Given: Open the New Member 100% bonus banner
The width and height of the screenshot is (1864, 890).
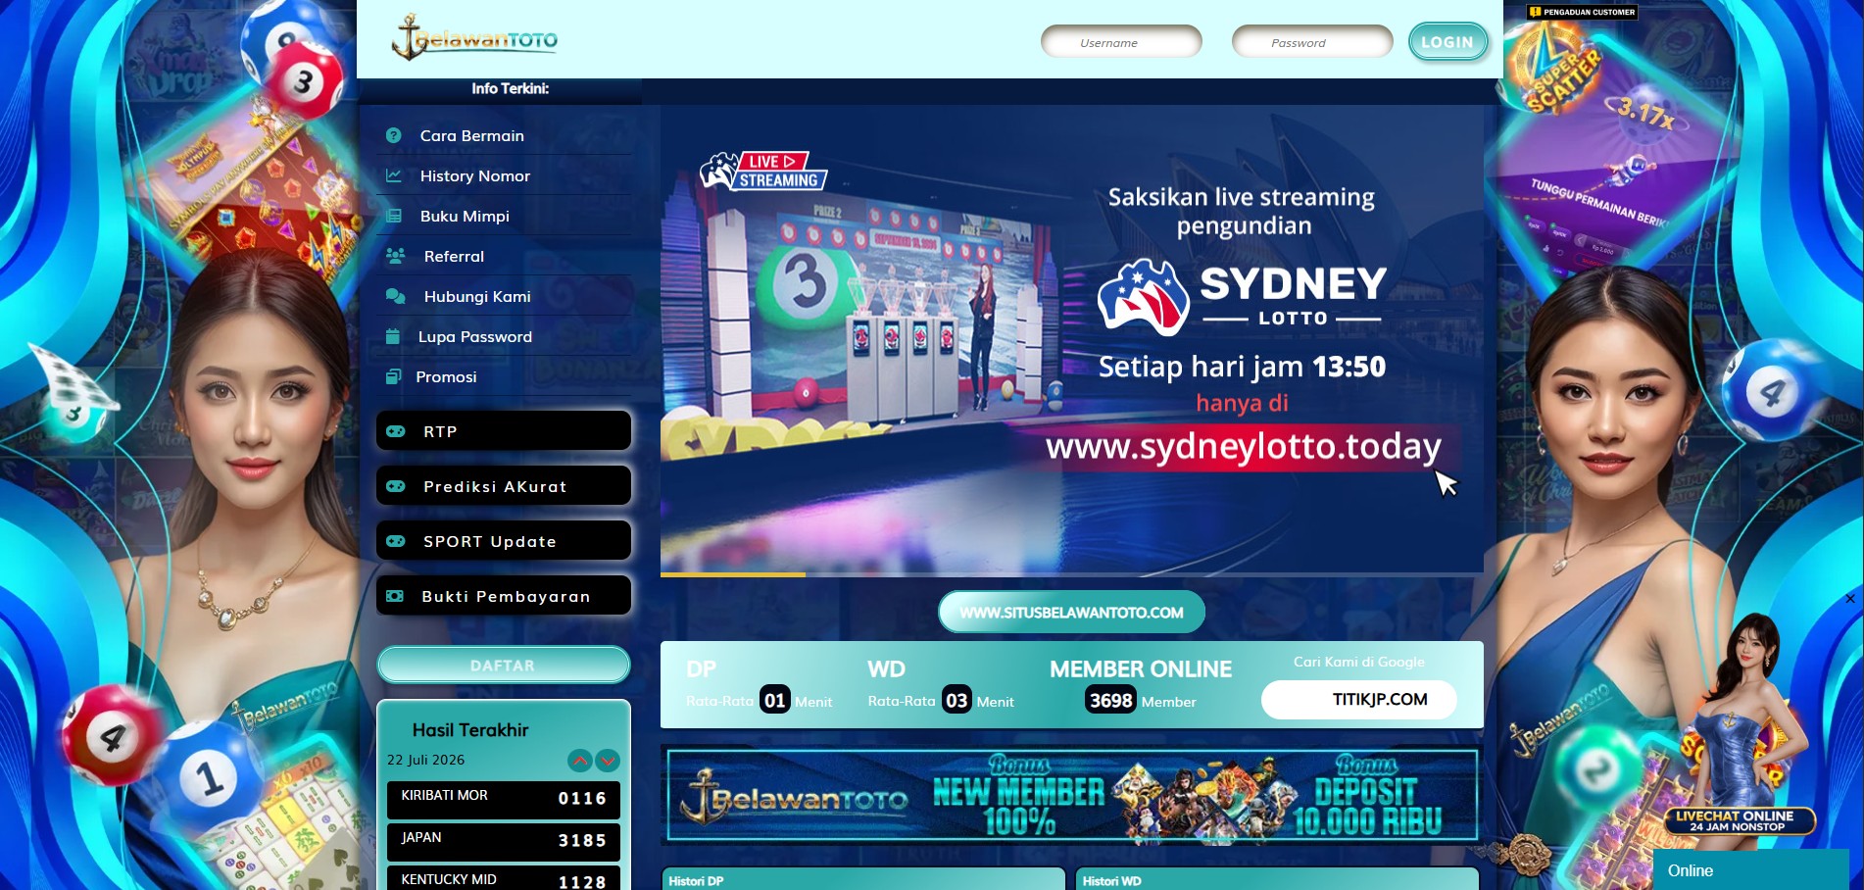Looking at the screenshot, I should coord(1071,795).
